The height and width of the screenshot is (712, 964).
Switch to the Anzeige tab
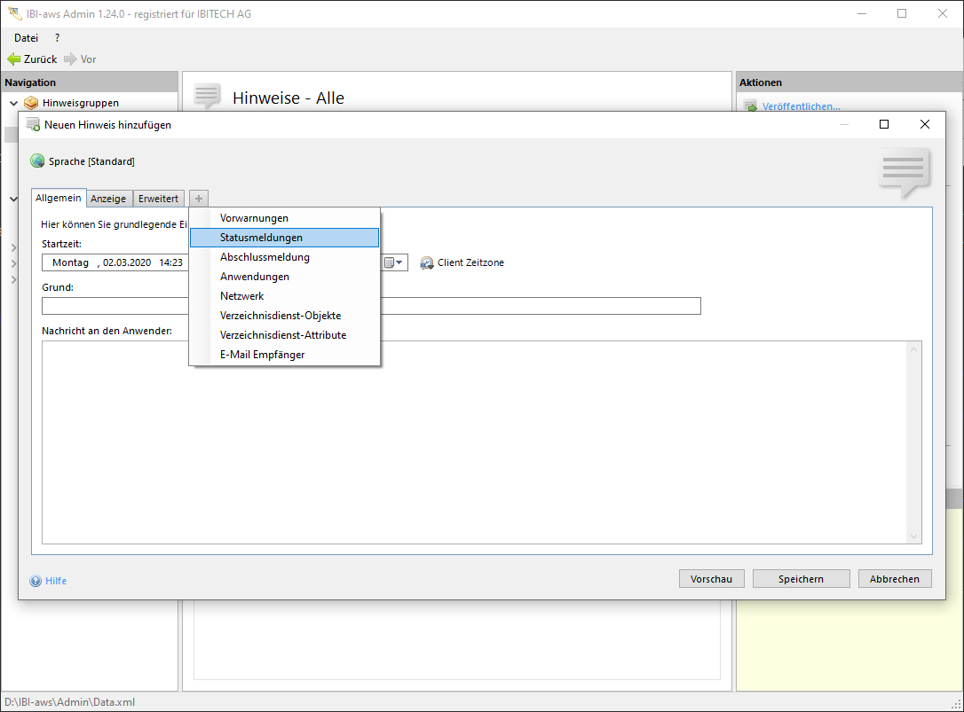tap(108, 199)
